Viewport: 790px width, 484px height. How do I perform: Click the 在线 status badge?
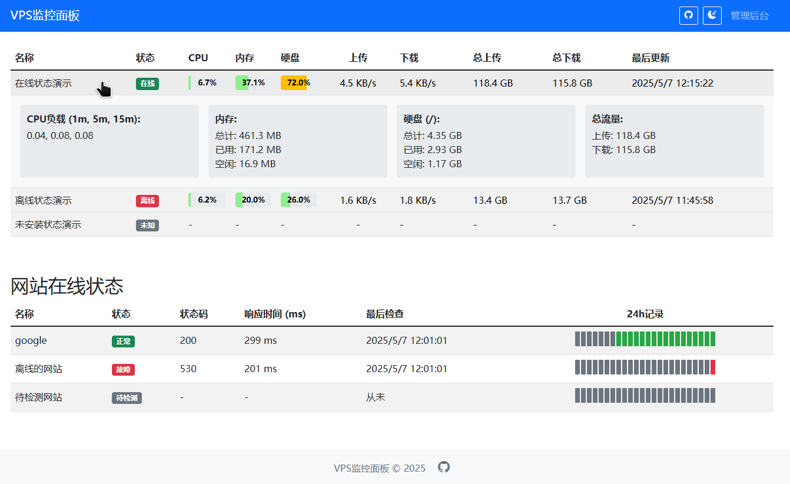click(x=147, y=84)
